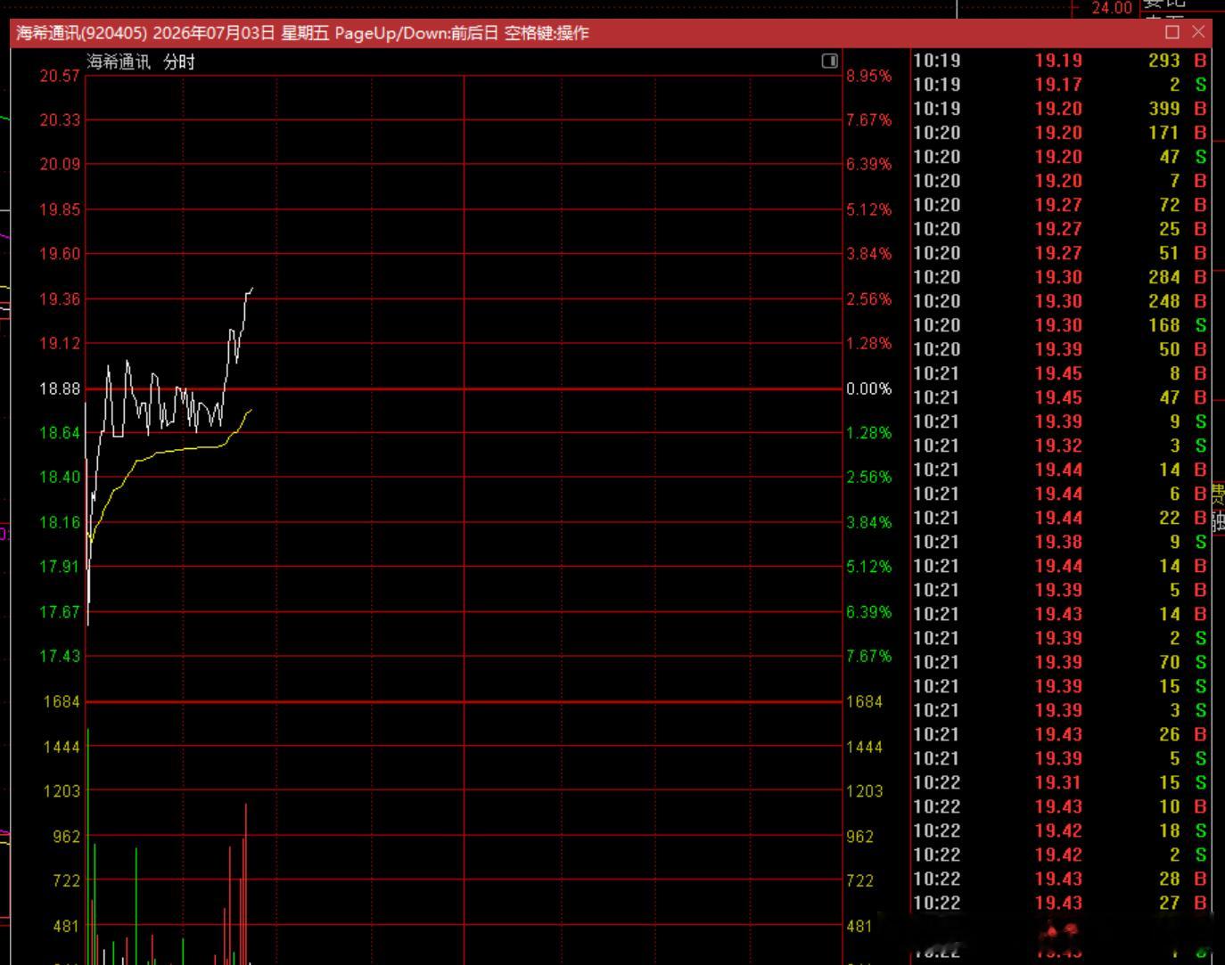The height and width of the screenshot is (965, 1225).
Task: Select the 19.30 tick with volume 248
Action: coord(1060,301)
